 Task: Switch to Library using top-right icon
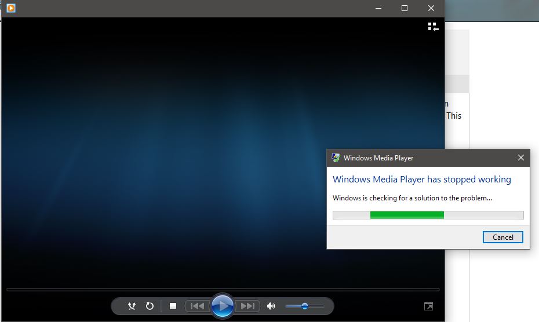(433, 27)
